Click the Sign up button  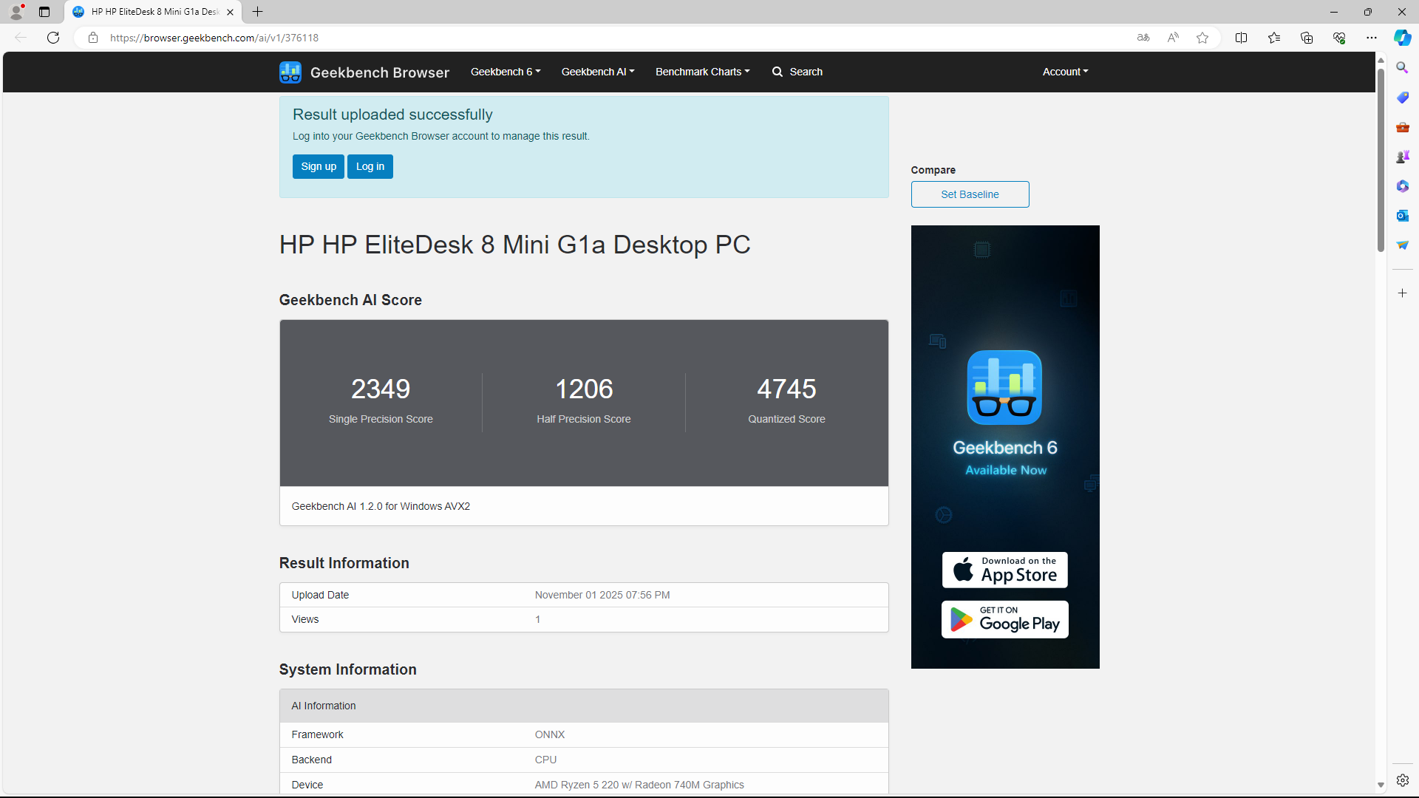click(318, 166)
